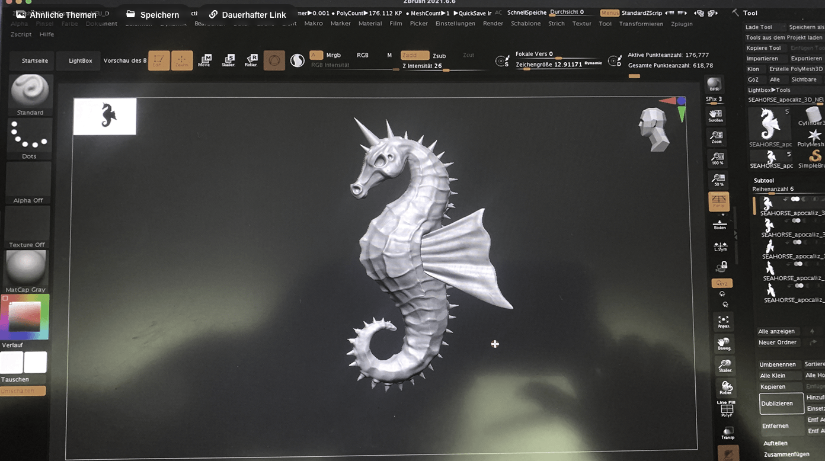Viewport: 825px width, 461px height.
Task: Open the Render menu
Action: [493, 24]
